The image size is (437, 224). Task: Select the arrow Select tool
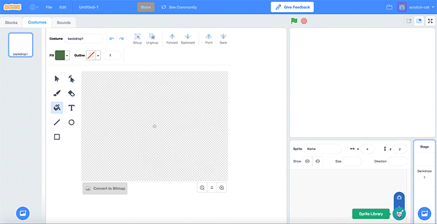[x=57, y=79]
